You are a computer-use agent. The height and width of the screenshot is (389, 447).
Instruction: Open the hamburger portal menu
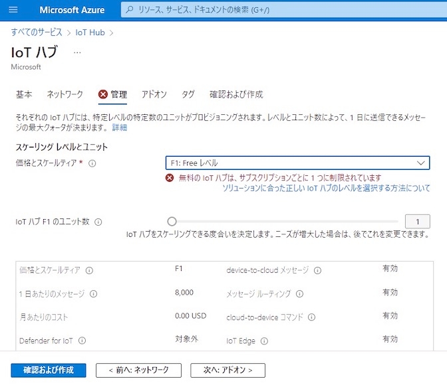(x=13, y=10)
